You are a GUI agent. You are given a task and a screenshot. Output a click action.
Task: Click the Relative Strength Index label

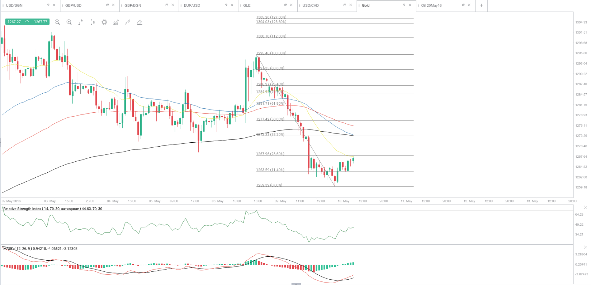(52, 209)
